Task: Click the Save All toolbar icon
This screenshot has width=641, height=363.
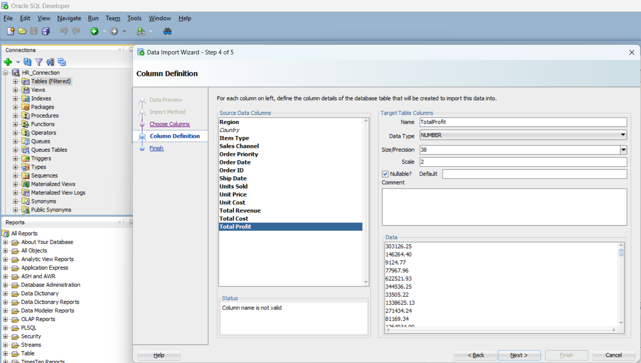Action: (46, 31)
